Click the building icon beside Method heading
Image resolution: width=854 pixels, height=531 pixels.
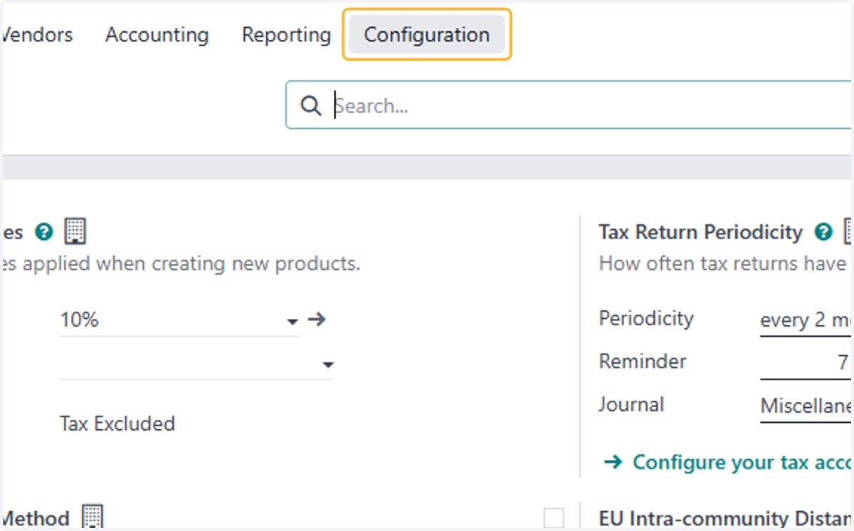pos(93,517)
